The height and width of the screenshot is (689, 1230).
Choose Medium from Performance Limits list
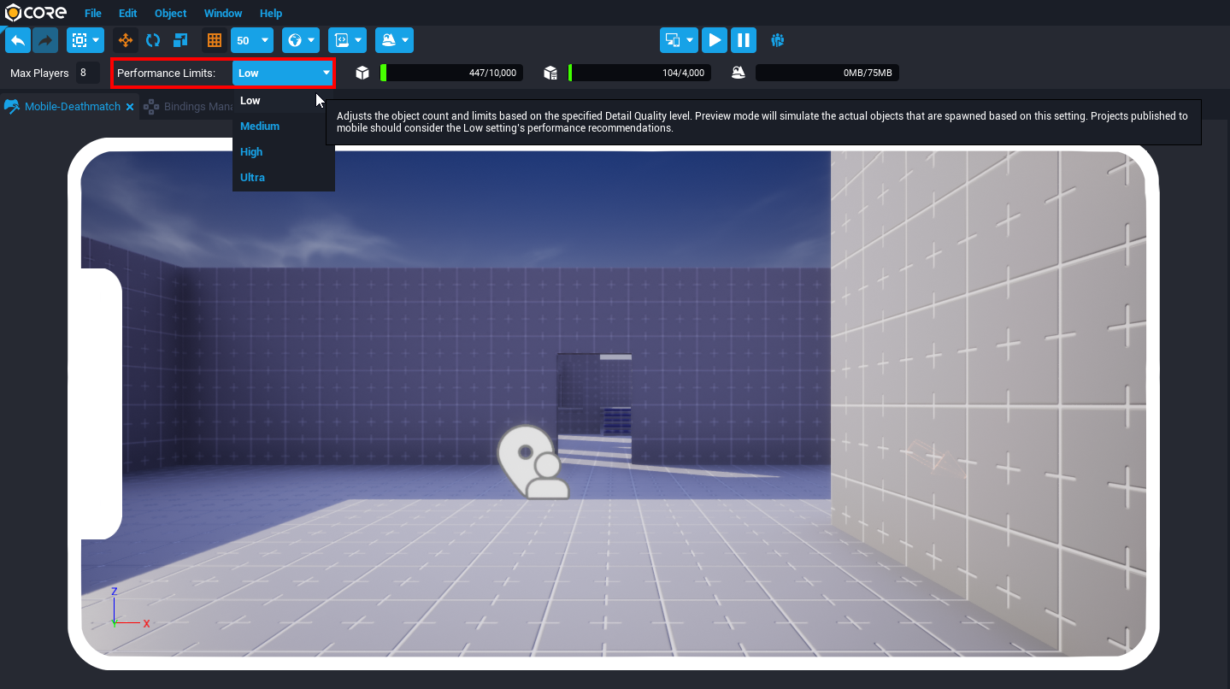pos(260,127)
